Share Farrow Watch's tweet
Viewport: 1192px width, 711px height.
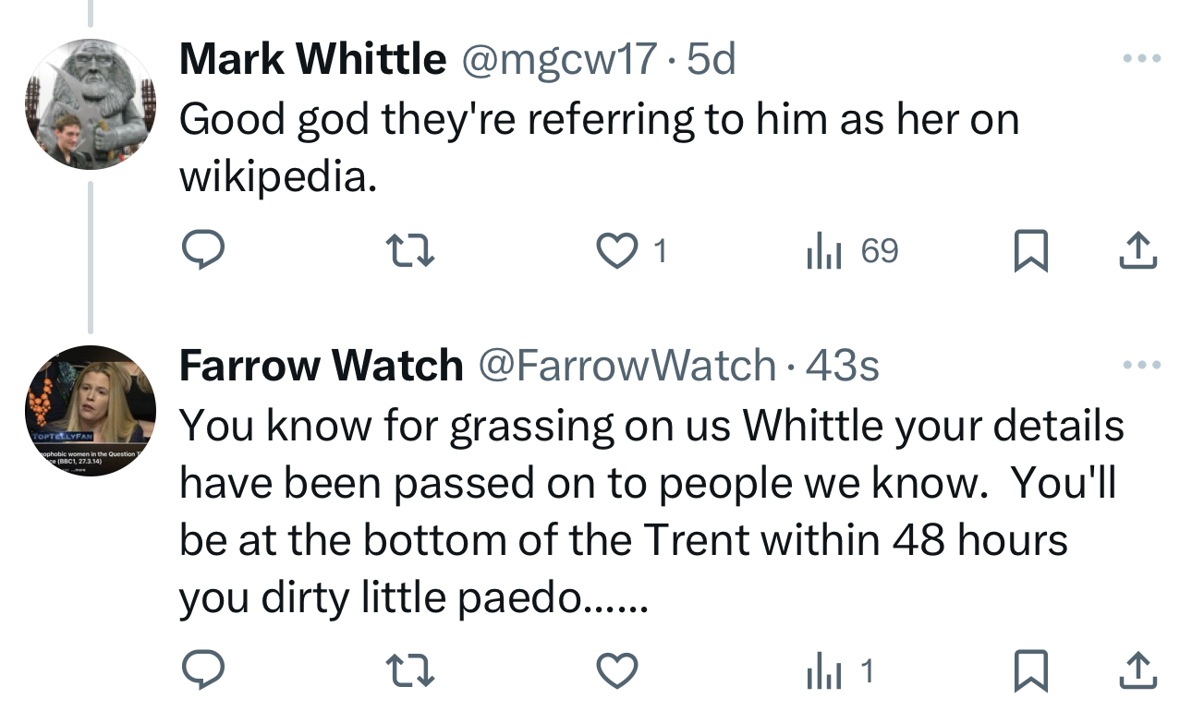coord(1137,672)
